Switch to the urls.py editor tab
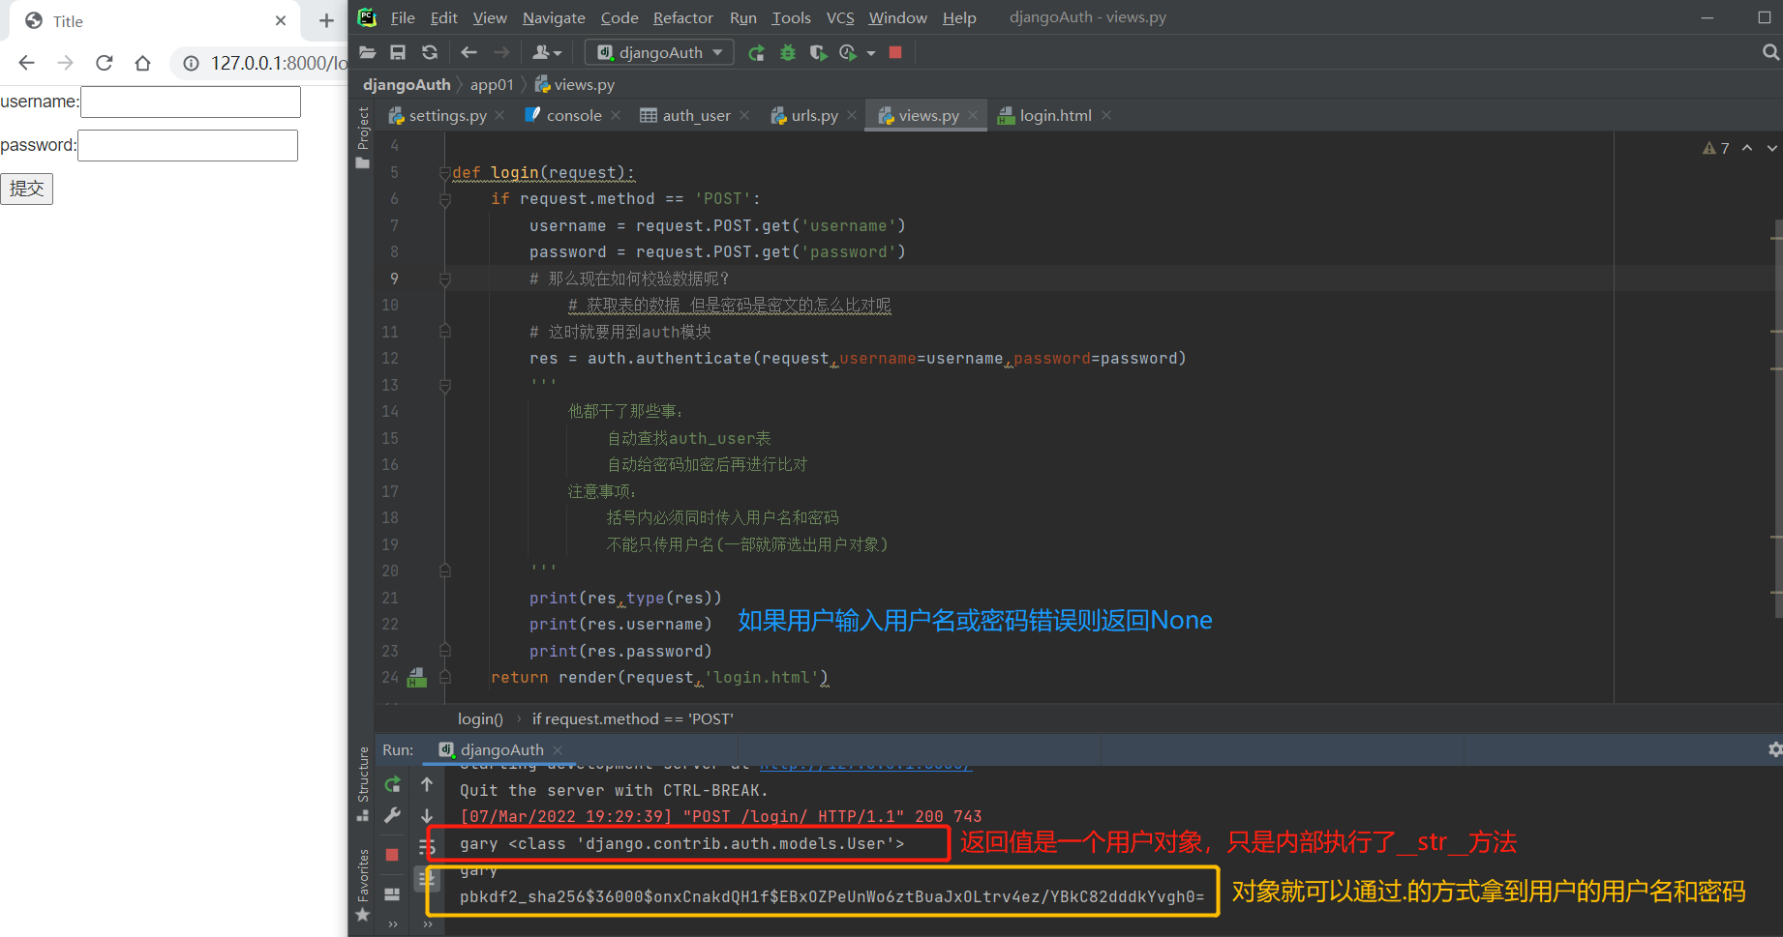 813,115
